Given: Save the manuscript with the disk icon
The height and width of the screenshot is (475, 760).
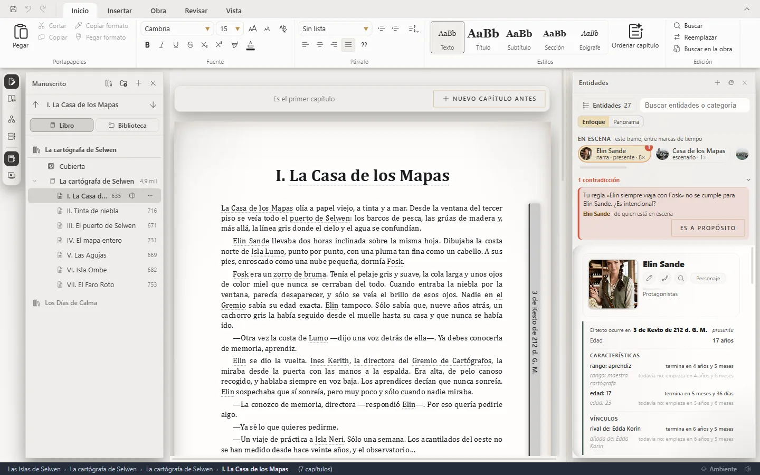Looking at the screenshot, I should tap(13, 9).
